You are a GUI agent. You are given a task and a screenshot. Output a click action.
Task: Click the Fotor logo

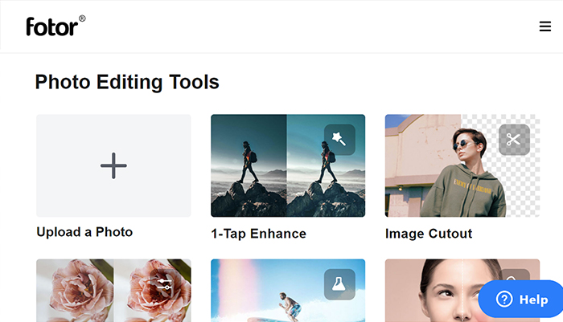[x=55, y=26]
